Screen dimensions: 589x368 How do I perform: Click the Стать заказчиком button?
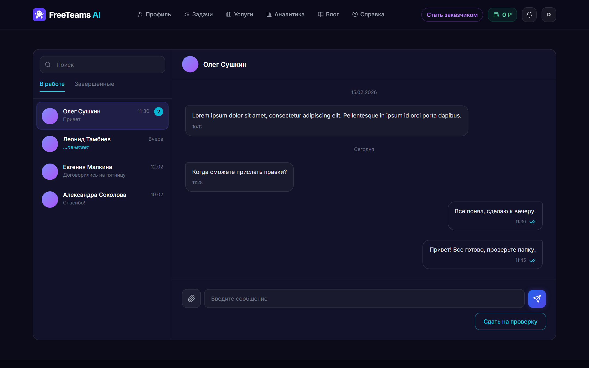click(452, 15)
